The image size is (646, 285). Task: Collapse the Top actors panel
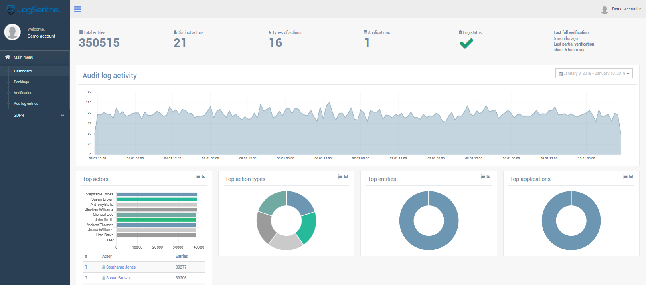pos(204,176)
